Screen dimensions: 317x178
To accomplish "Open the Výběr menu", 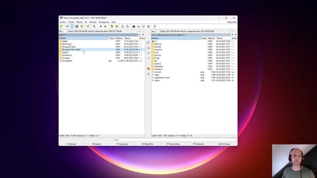I will pos(71,22).
